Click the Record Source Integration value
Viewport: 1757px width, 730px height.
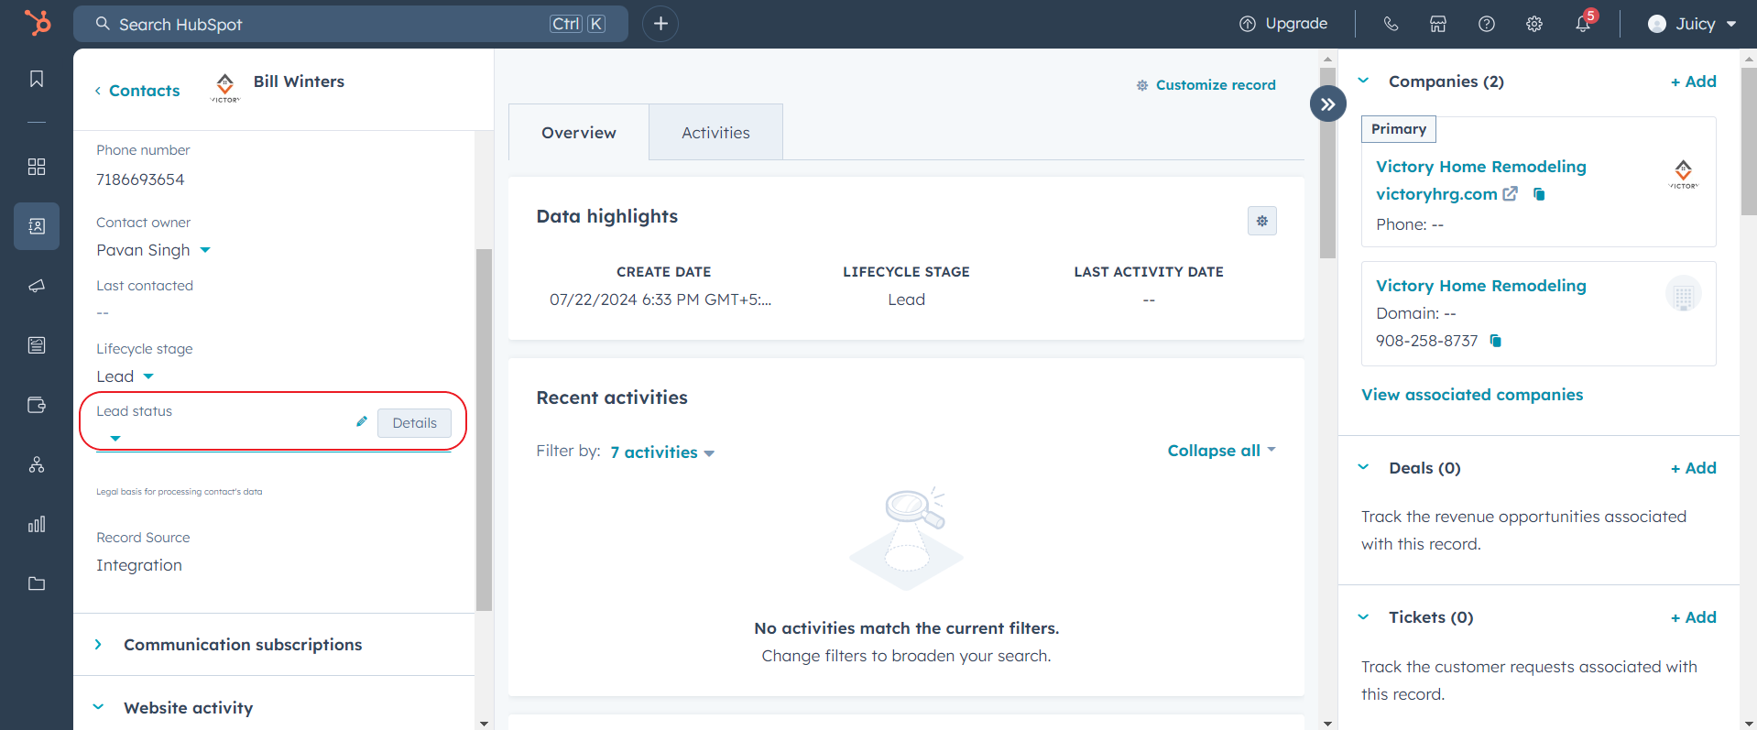(139, 565)
